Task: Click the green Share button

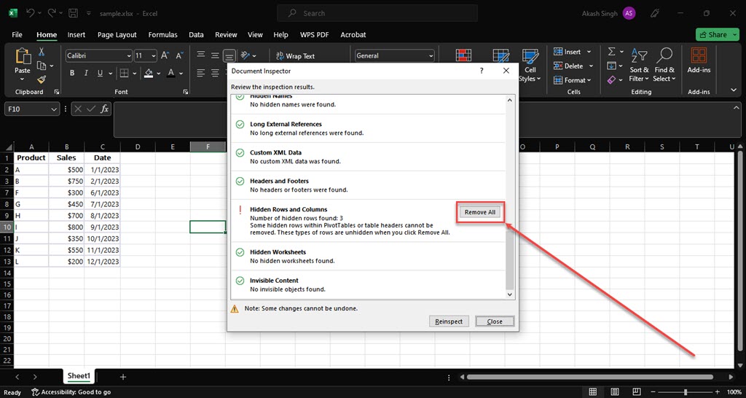Action: coord(718,35)
